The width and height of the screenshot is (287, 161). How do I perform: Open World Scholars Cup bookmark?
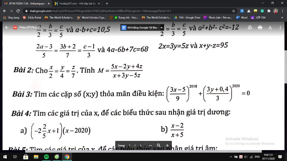91,18
